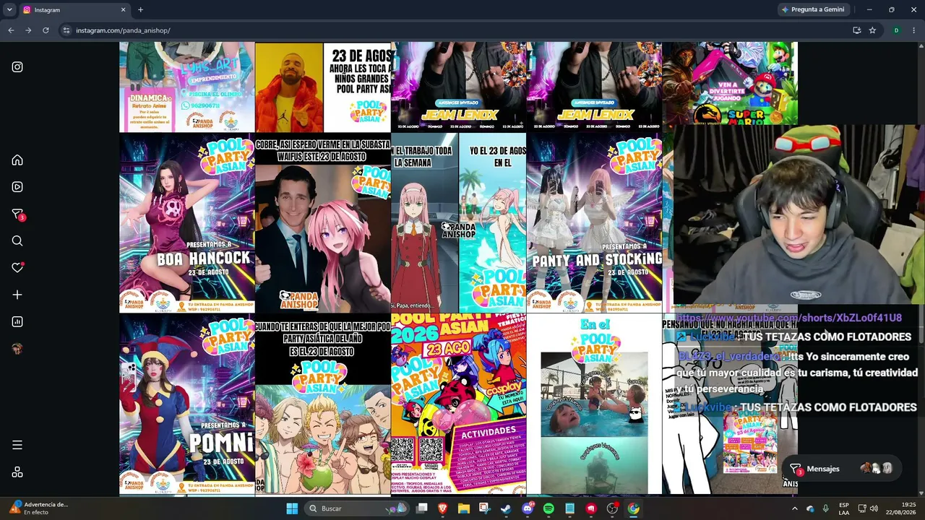Image resolution: width=925 pixels, height=520 pixels.
Task: Open the Pomni post
Action: [186, 404]
